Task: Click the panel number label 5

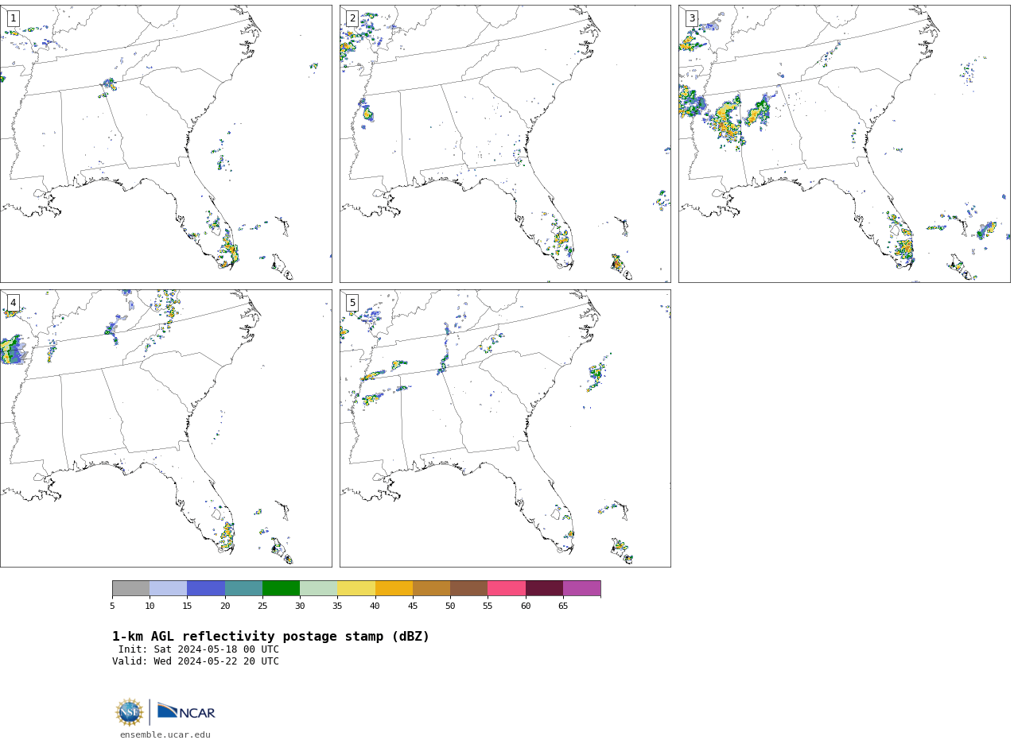Action: (352, 303)
